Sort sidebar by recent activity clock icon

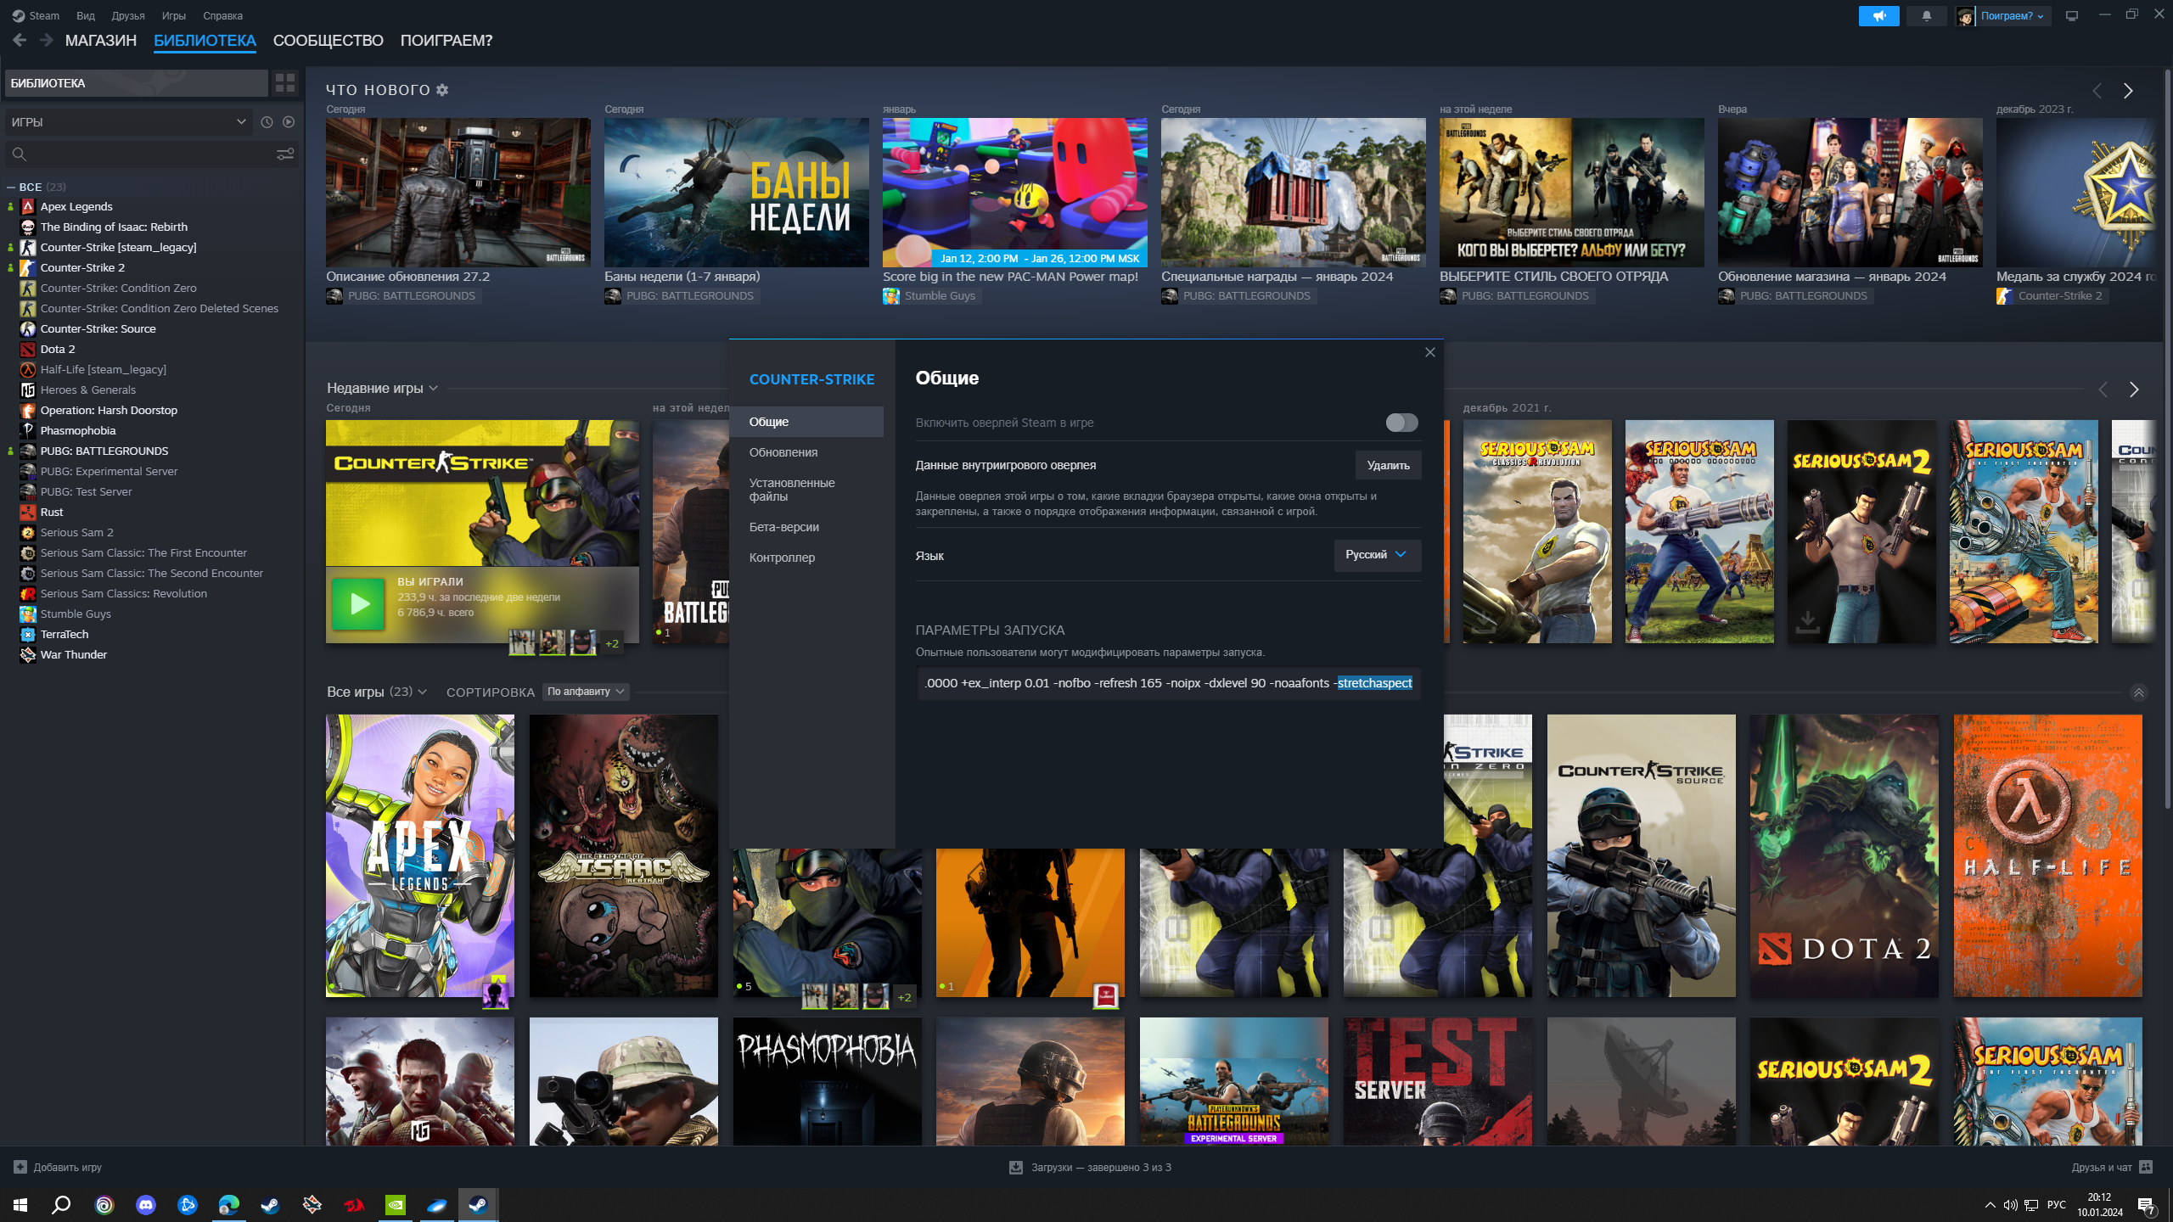point(267,122)
